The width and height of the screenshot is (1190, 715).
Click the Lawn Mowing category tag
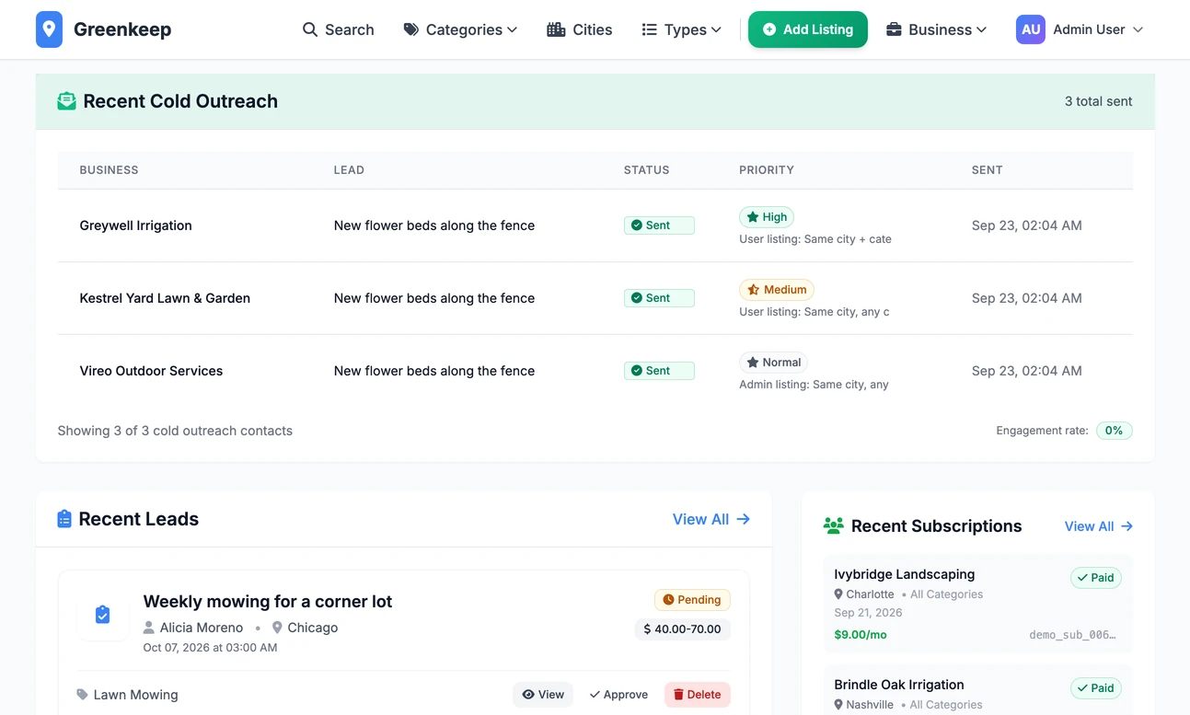click(128, 695)
